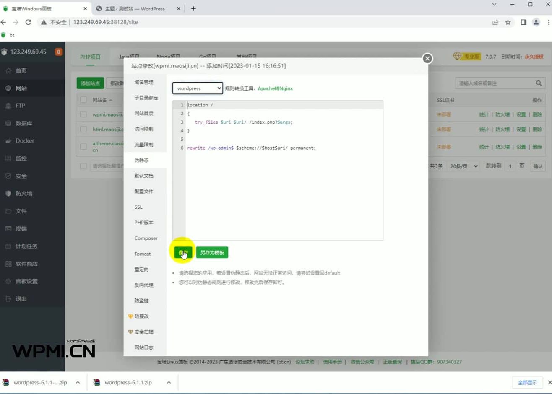
Task: Click the Docker sidebar icon
Action: 8,141
